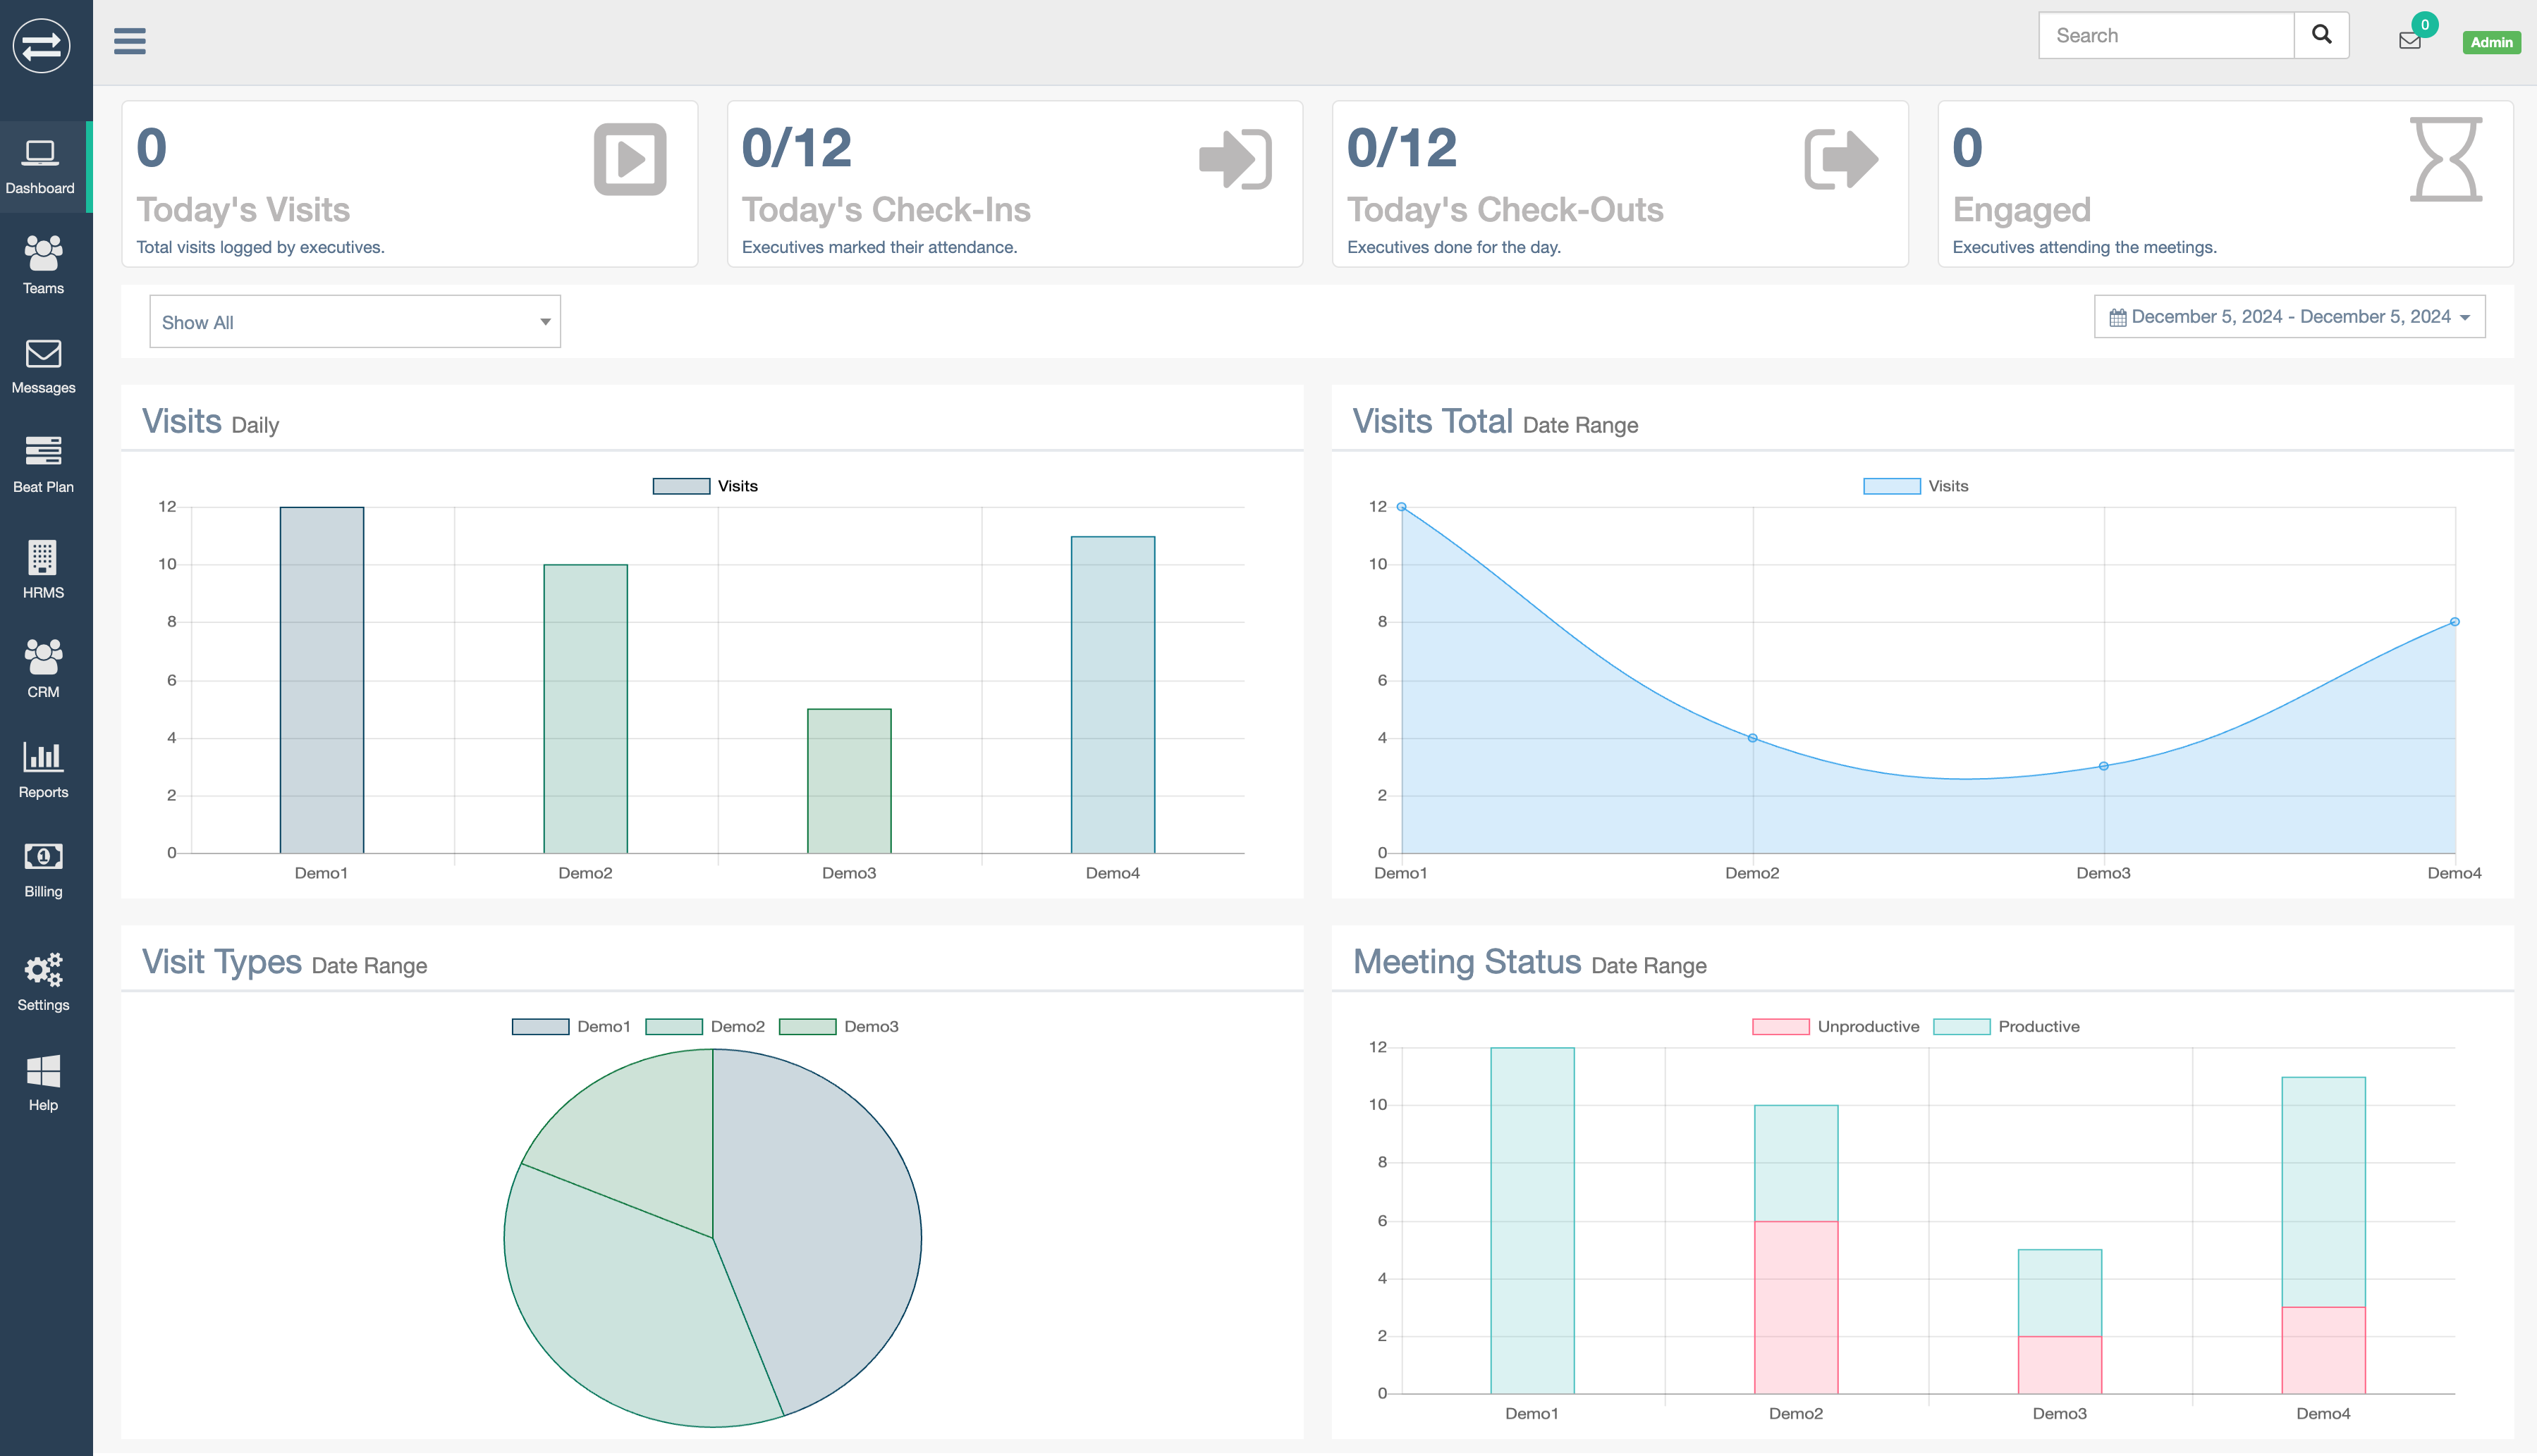Click the Check-Outs exit arrow icon
The image size is (2537, 1456).
pos(1841,159)
